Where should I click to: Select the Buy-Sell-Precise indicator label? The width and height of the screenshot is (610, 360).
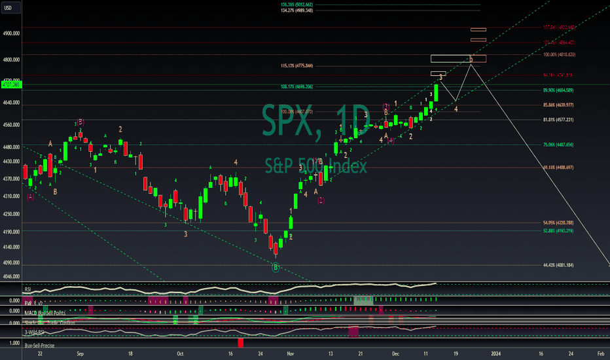click(39, 346)
